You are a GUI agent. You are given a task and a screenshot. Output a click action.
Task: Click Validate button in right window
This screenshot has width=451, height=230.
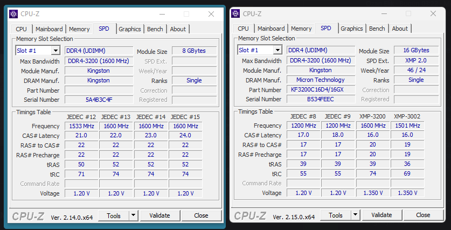click(x=381, y=215)
